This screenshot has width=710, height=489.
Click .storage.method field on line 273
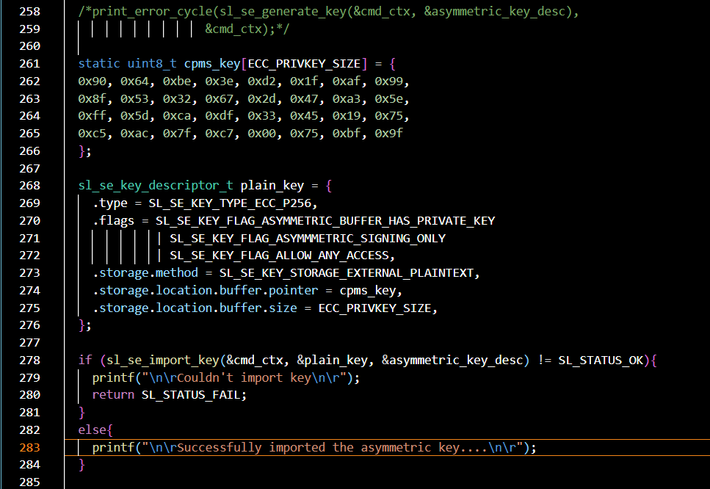pyautogui.click(x=145, y=273)
